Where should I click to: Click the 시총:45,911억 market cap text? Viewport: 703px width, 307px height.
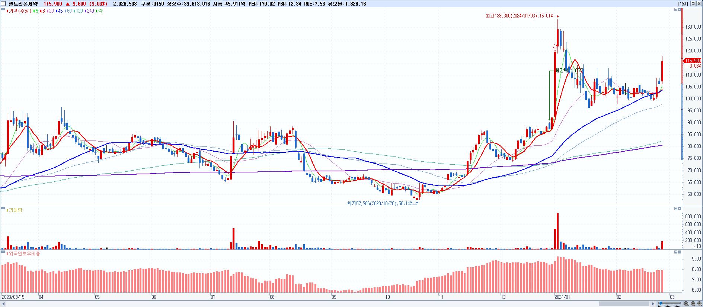(x=229, y=4)
